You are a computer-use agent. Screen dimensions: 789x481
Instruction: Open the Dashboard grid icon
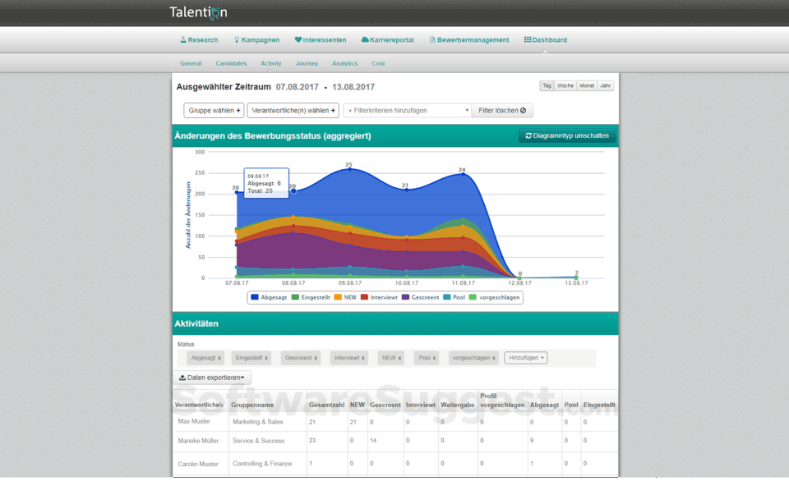pyautogui.click(x=526, y=39)
